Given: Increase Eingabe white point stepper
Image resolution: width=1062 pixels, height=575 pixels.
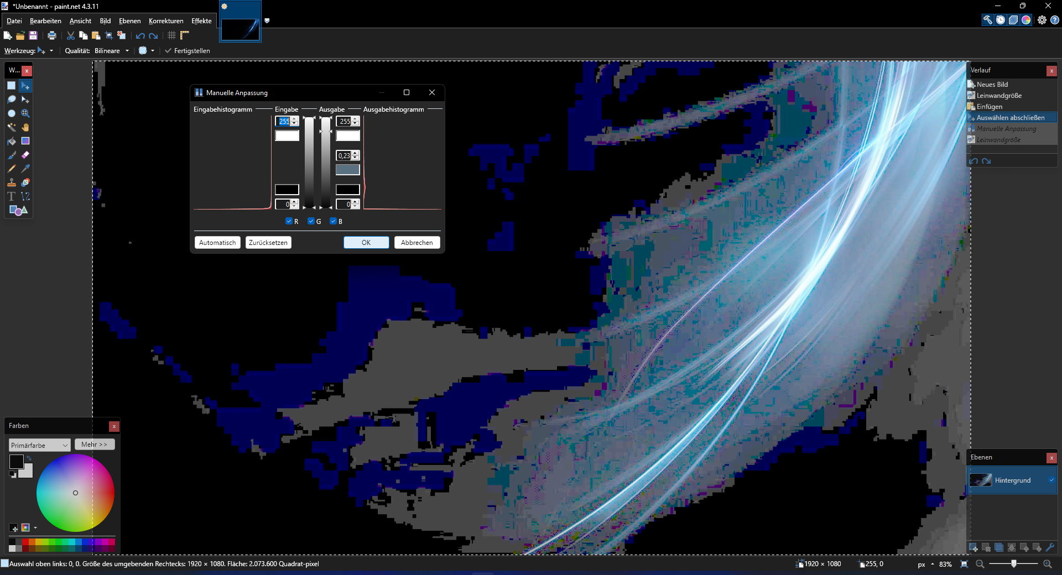Looking at the screenshot, I should pos(294,119).
